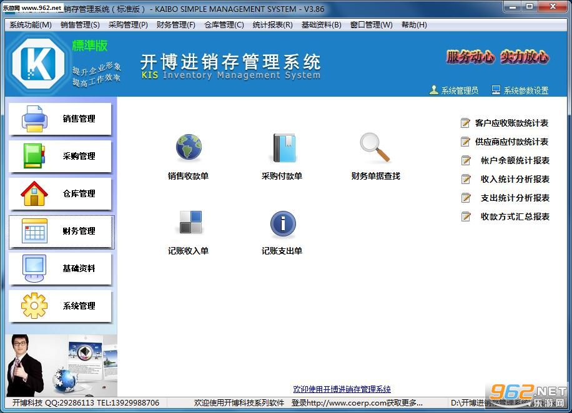Open the 销售管理(S) menu
Viewport: 572px width, 413px height.
point(80,25)
